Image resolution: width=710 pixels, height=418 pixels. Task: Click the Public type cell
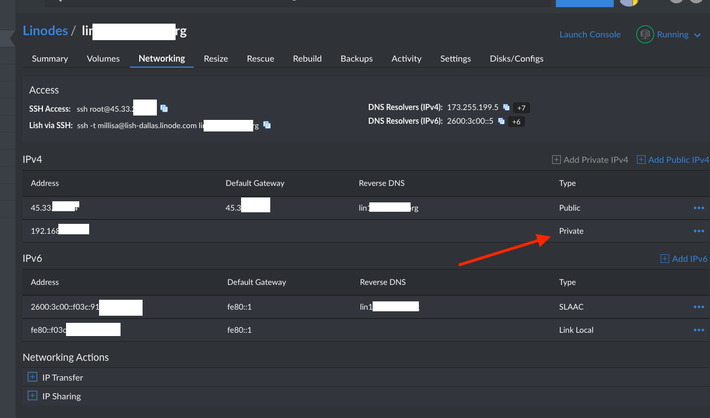(570, 208)
